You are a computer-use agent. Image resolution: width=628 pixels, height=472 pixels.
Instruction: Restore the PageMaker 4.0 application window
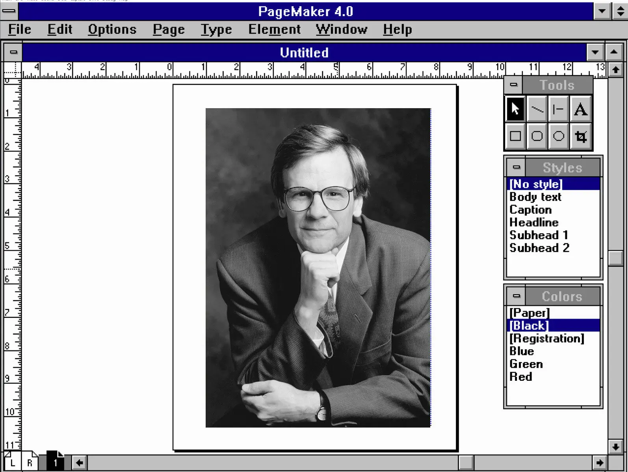620,11
